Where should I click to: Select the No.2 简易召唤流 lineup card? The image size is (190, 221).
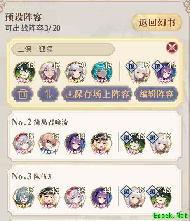click(95, 136)
